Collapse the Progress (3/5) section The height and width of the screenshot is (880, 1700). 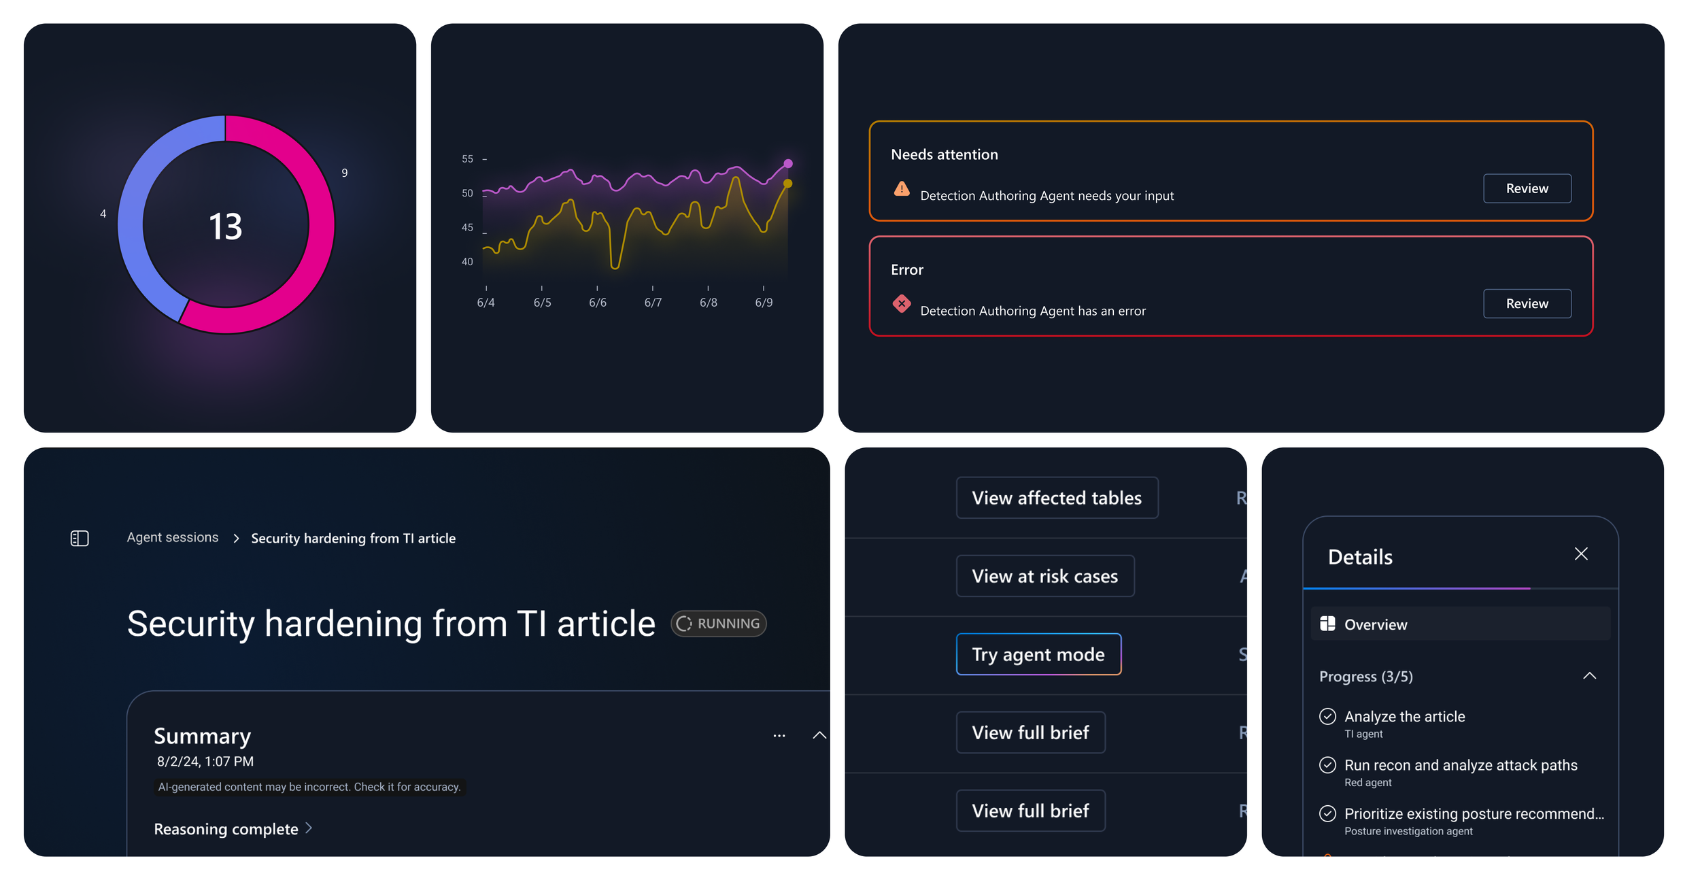point(1589,676)
